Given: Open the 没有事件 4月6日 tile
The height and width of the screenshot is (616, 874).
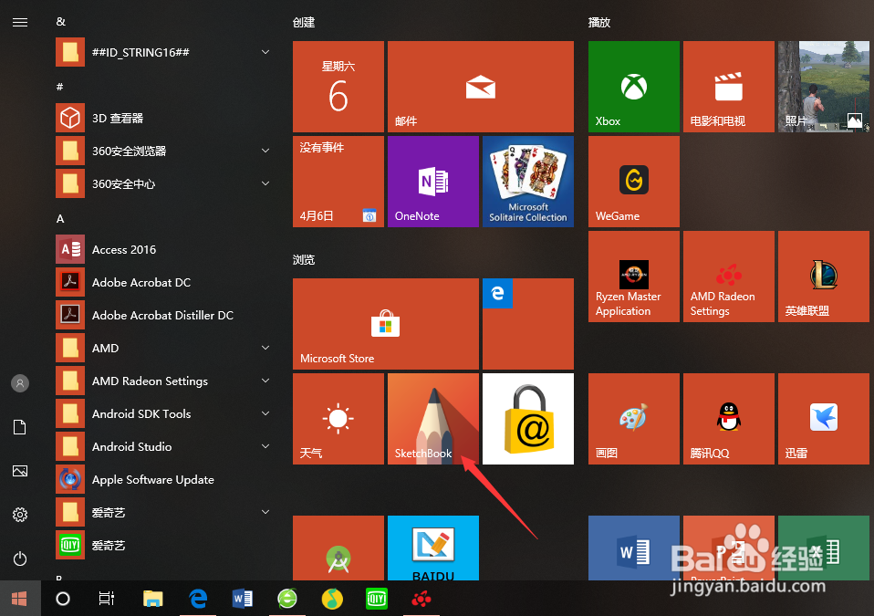Looking at the screenshot, I should tap(338, 182).
